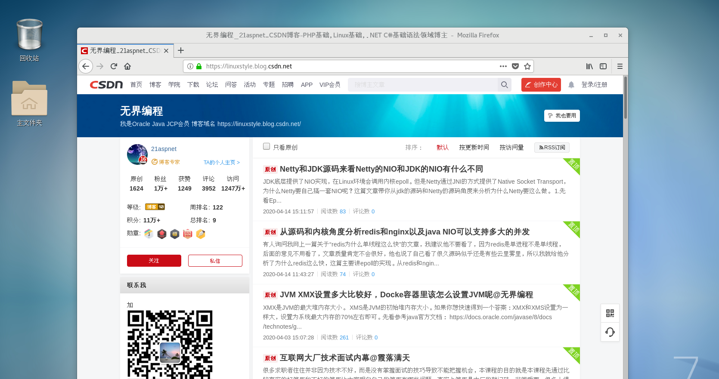
Task: Open 活动 navigation item
Action: tap(250, 85)
